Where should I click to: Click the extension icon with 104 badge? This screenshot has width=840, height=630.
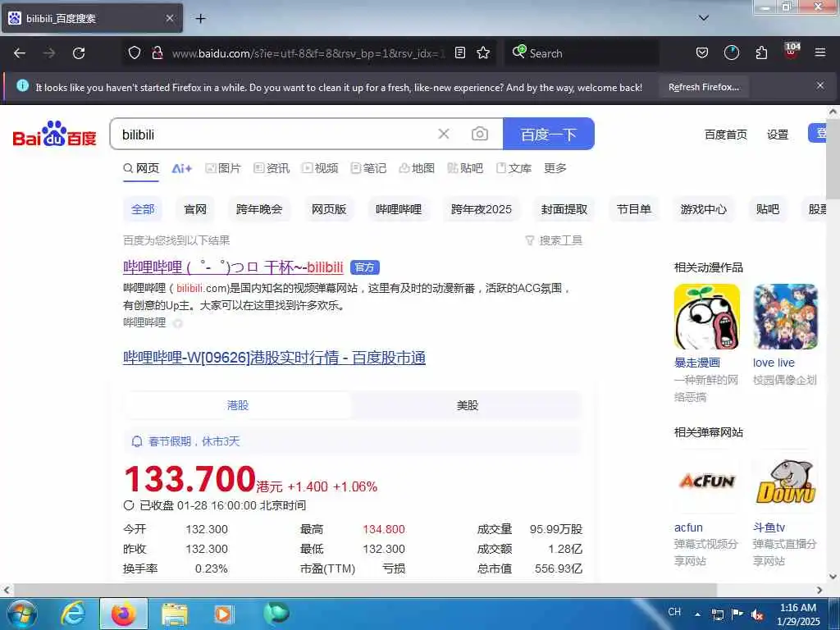[x=792, y=52]
